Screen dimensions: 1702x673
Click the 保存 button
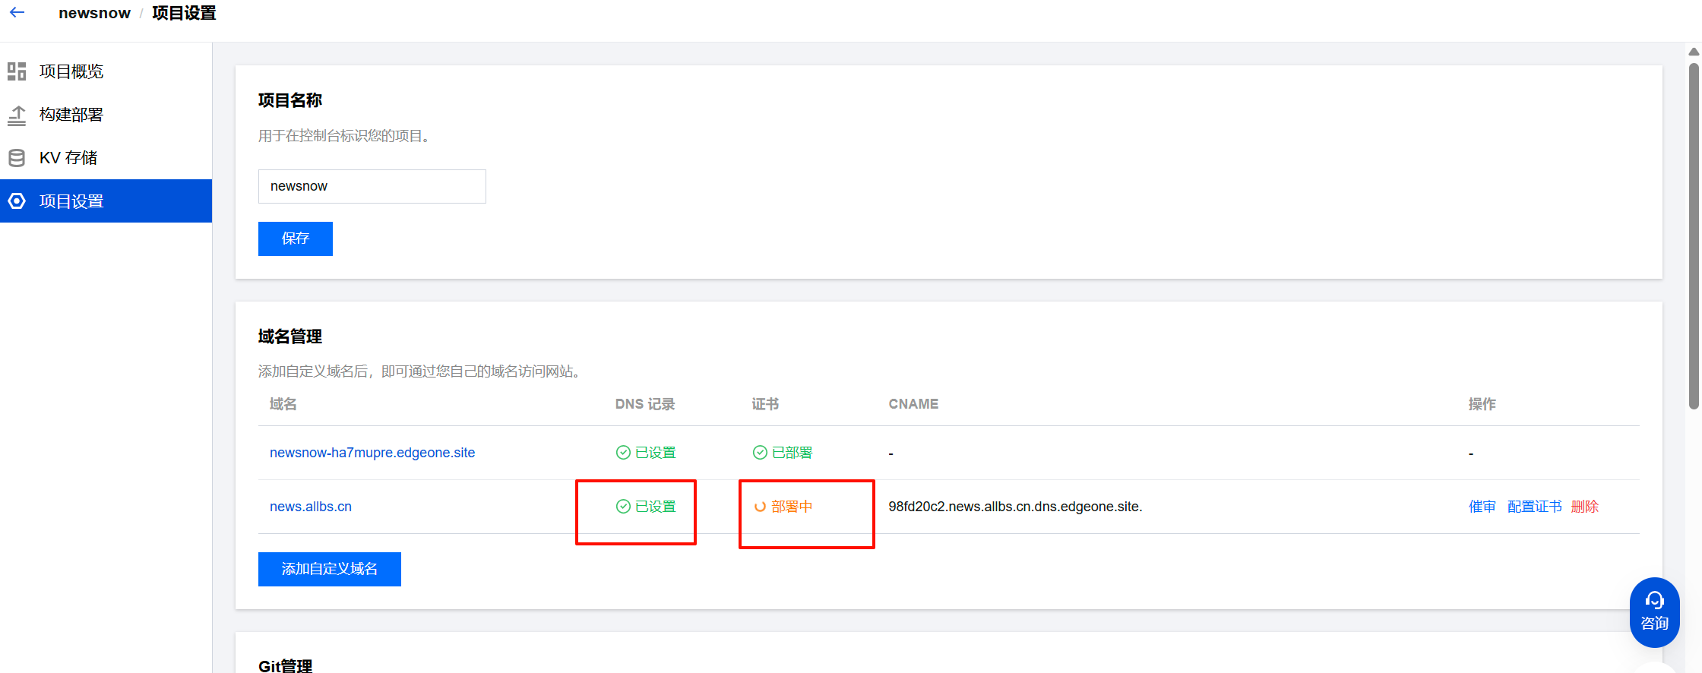pos(296,239)
